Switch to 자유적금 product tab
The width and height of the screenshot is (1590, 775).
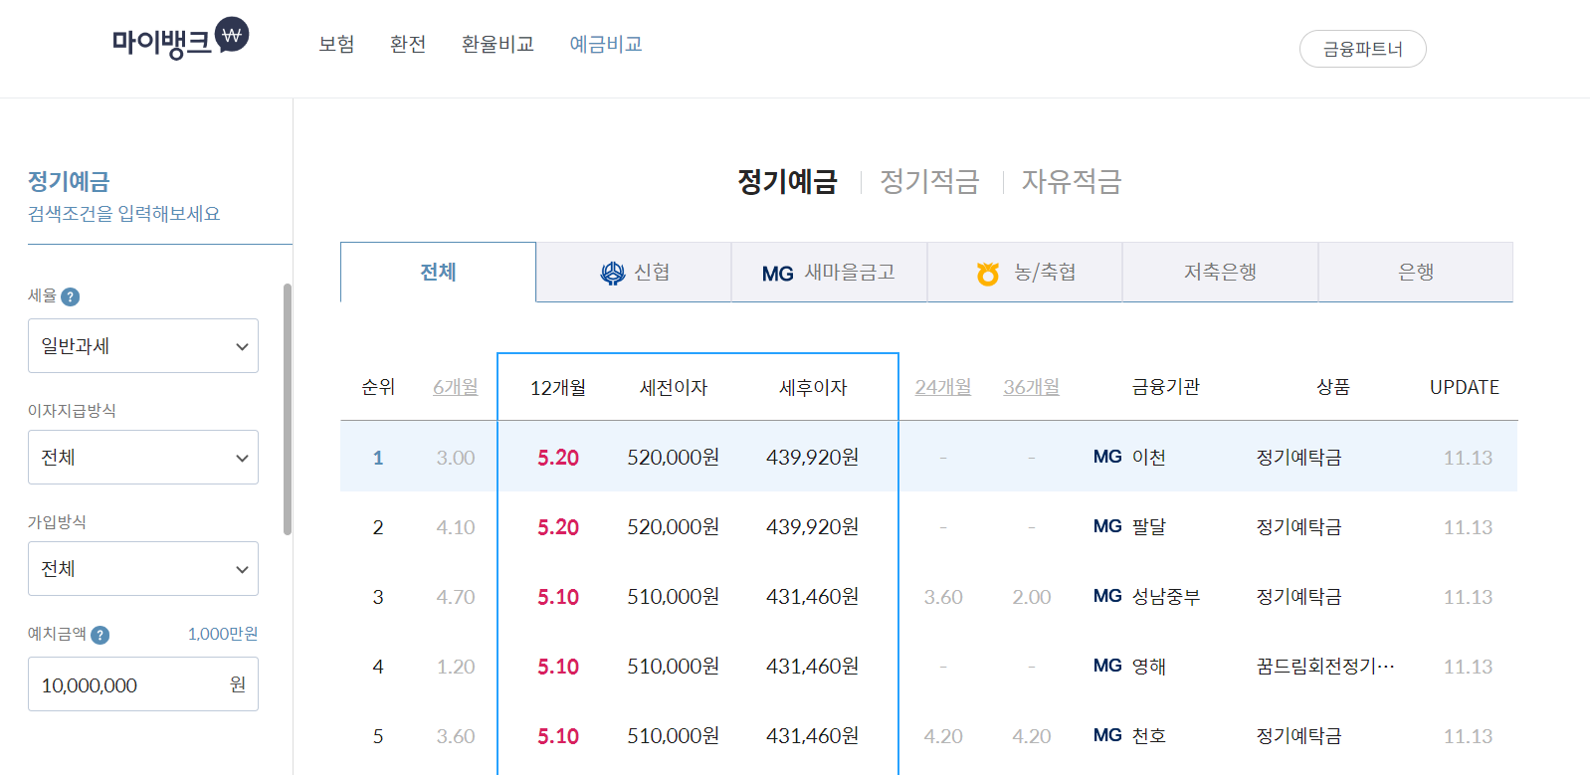click(x=1072, y=181)
